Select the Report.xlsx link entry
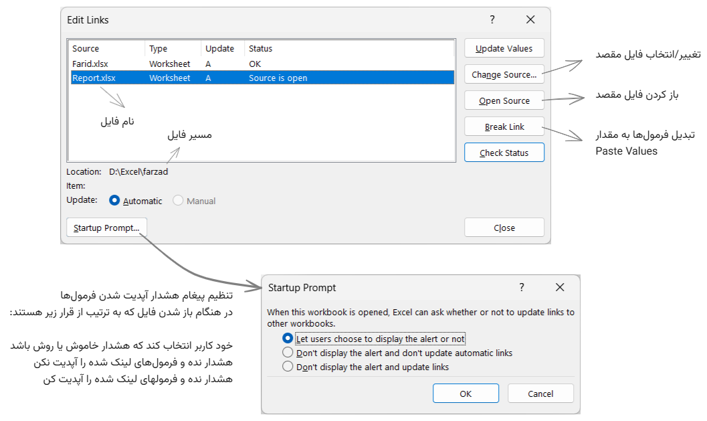The width and height of the screenshot is (707, 421). (94, 78)
